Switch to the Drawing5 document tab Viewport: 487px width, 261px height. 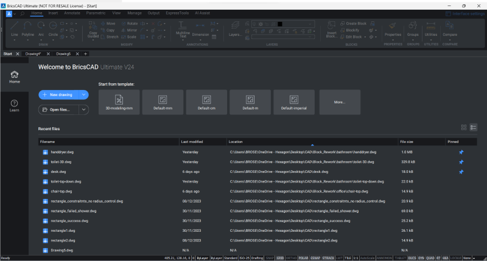coord(63,54)
